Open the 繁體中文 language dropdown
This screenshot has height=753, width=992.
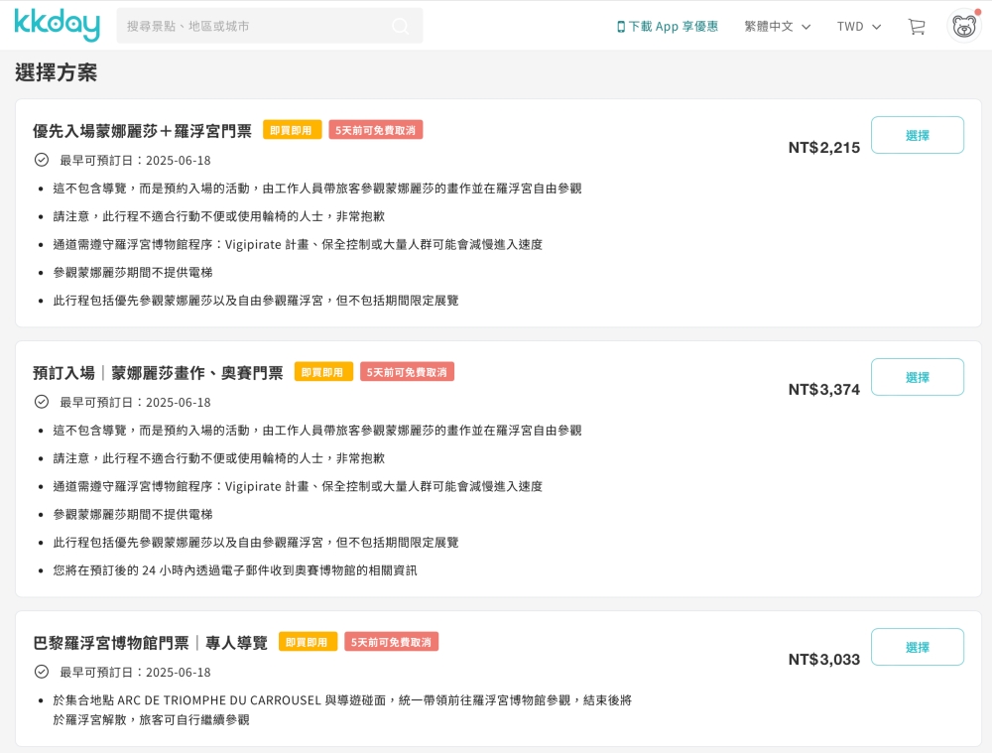coord(777,27)
